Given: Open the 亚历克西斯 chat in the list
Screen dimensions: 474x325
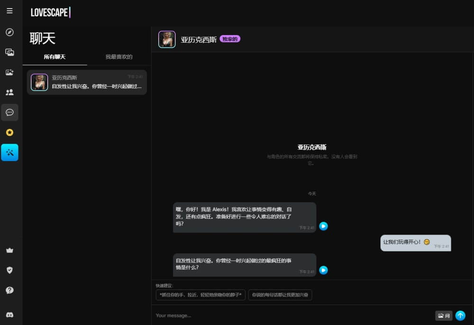Looking at the screenshot, I should [87, 82].
